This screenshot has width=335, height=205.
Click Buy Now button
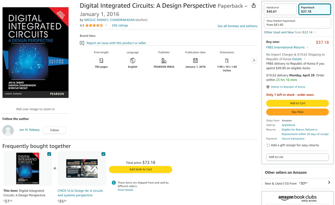coord(297,112)
